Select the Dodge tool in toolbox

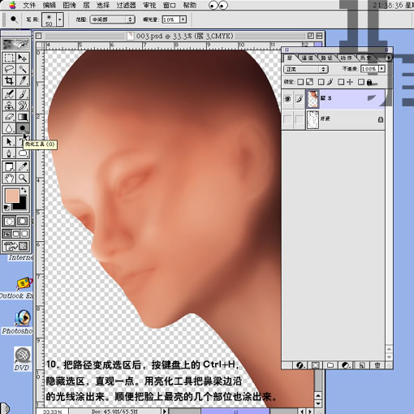coord(23,128)
